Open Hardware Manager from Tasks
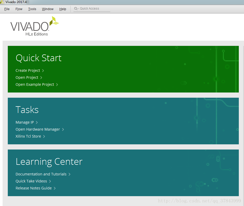 point(38,129)
